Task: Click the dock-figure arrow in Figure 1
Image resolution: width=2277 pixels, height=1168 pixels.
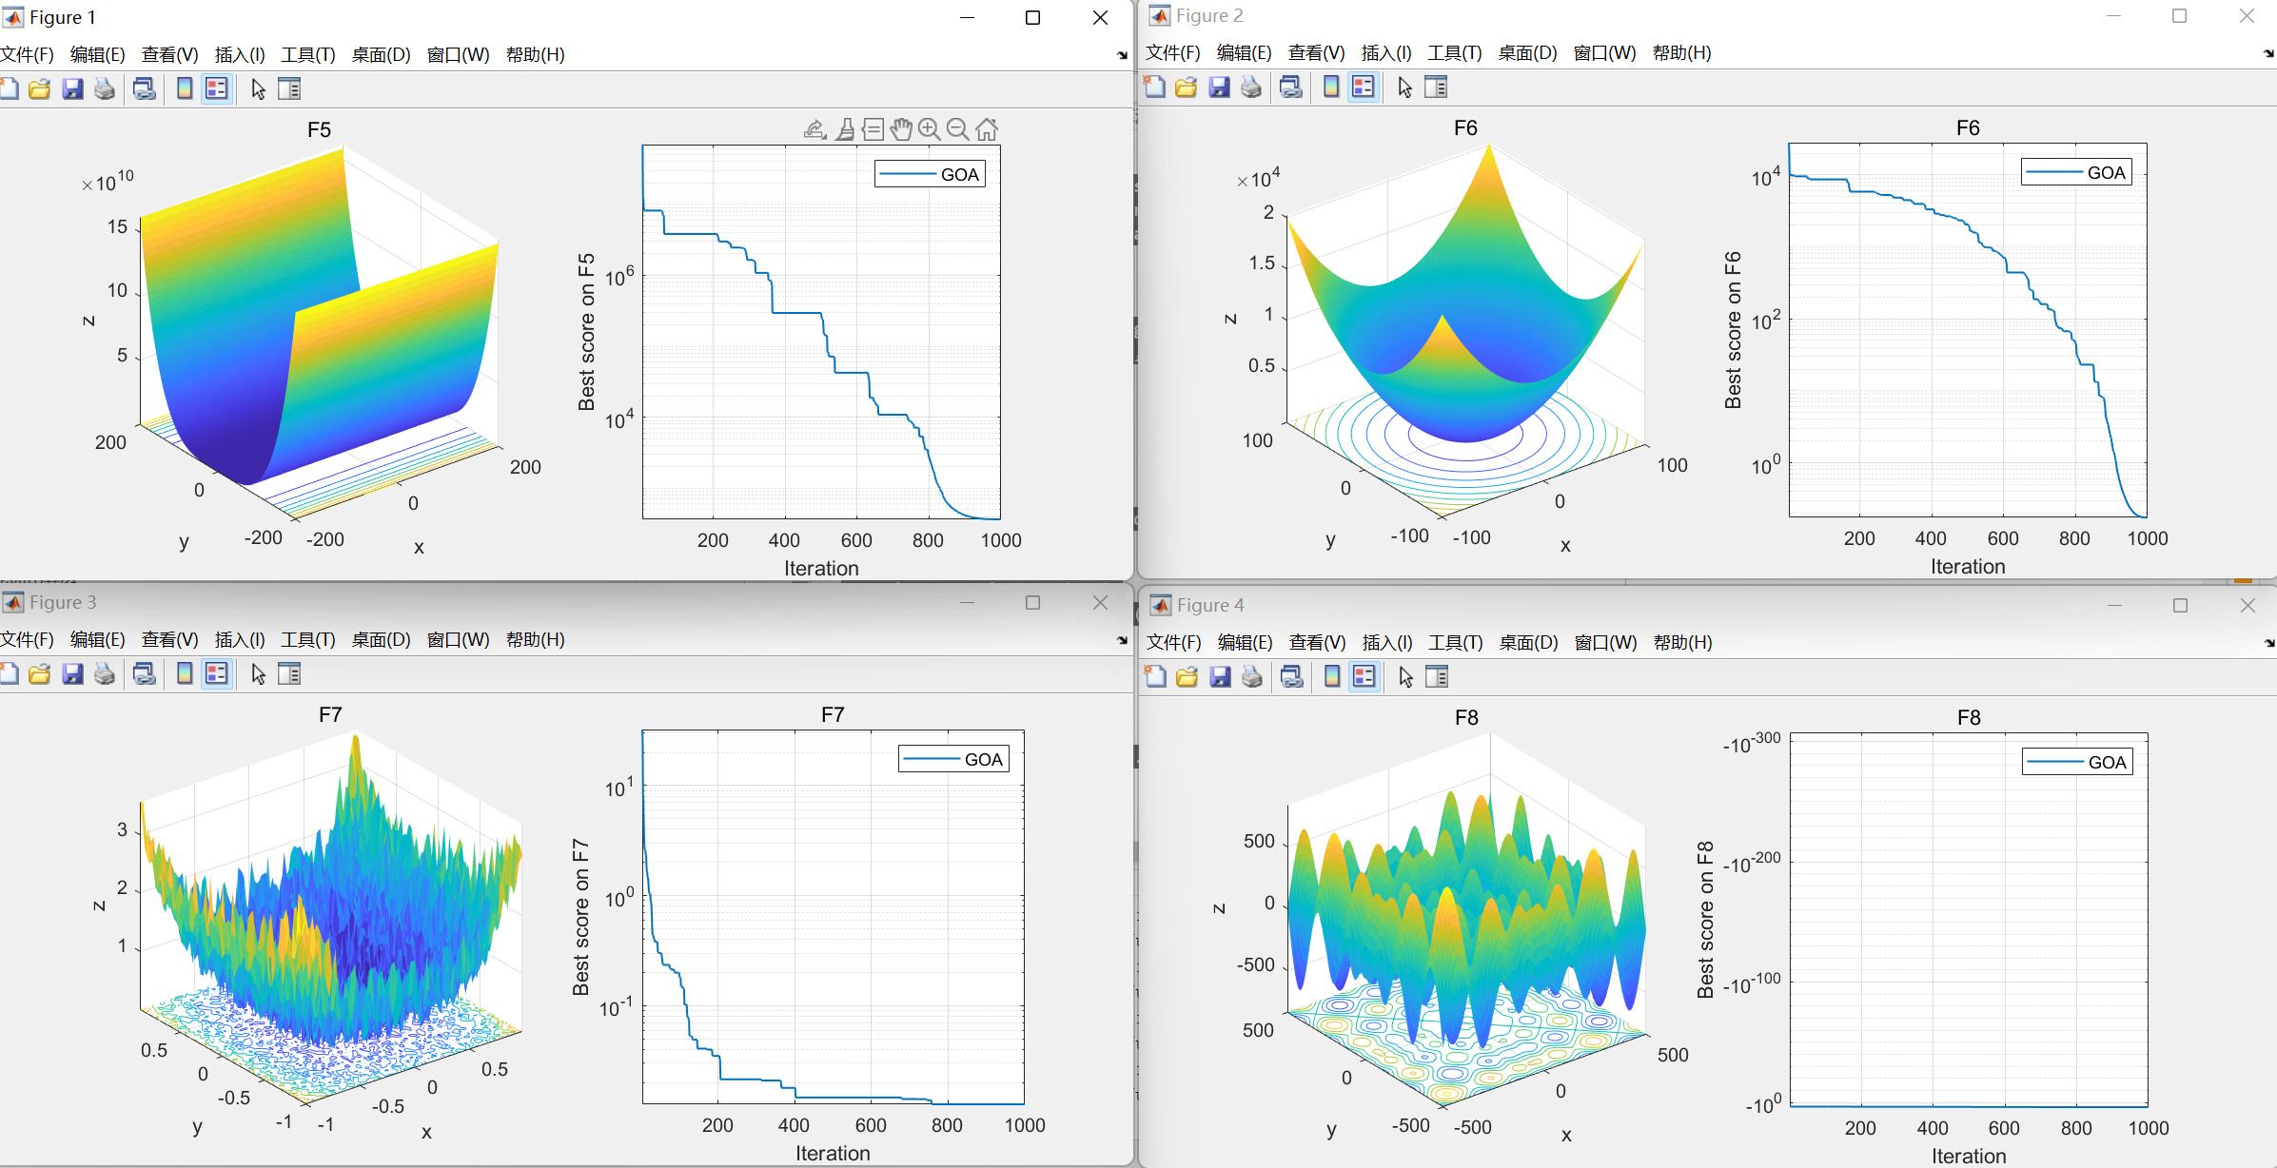Action: [x=1121, y=54]
